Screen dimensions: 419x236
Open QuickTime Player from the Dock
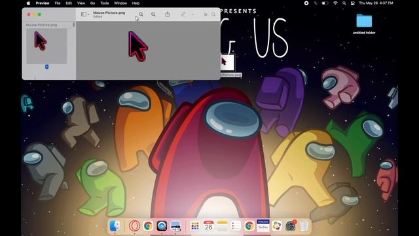pyautogui.click(x=162, y=226)
